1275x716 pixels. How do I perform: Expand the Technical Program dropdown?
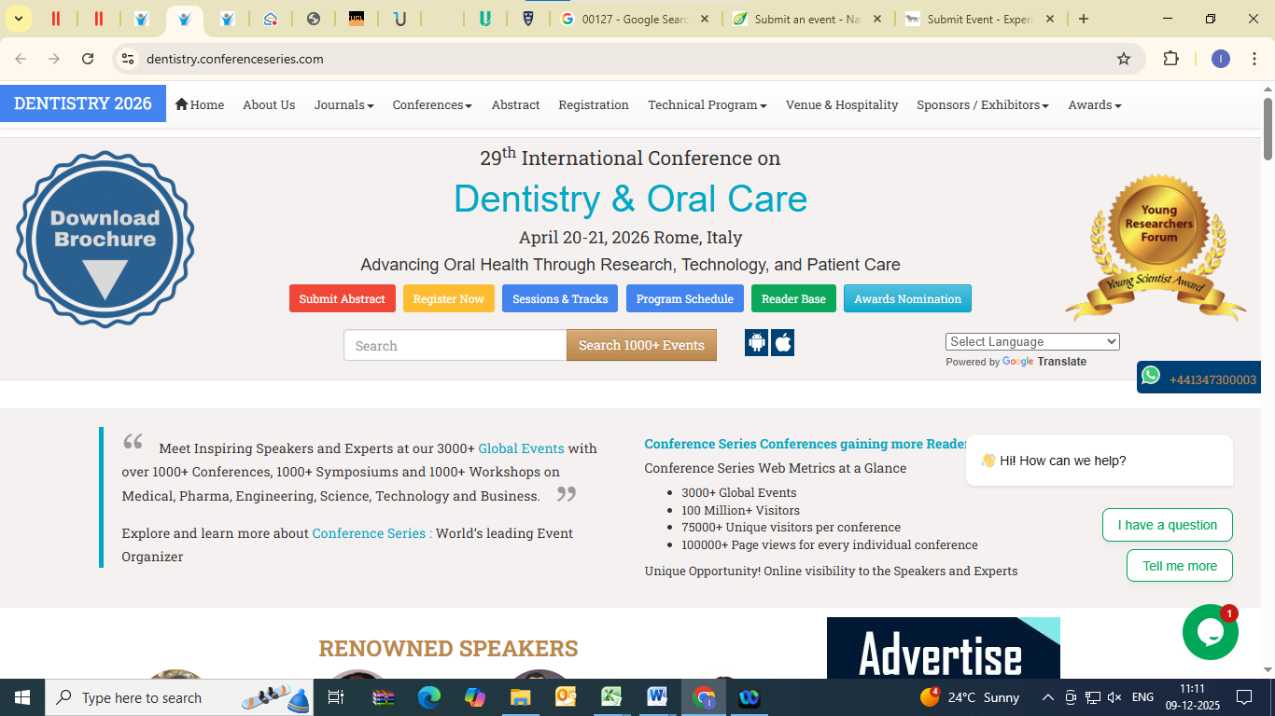tap(708, 104)
